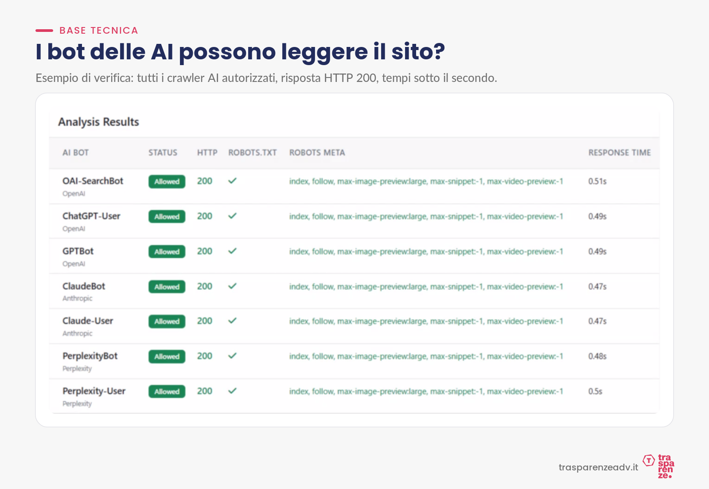This screenshot has width=709, height=489.
Task: Click the OpenAI label under ChatGPT-User
Action: point(74,229)
